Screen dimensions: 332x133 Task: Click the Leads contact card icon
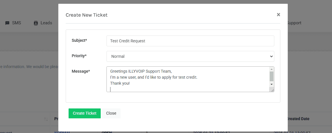tap(36, 23)
